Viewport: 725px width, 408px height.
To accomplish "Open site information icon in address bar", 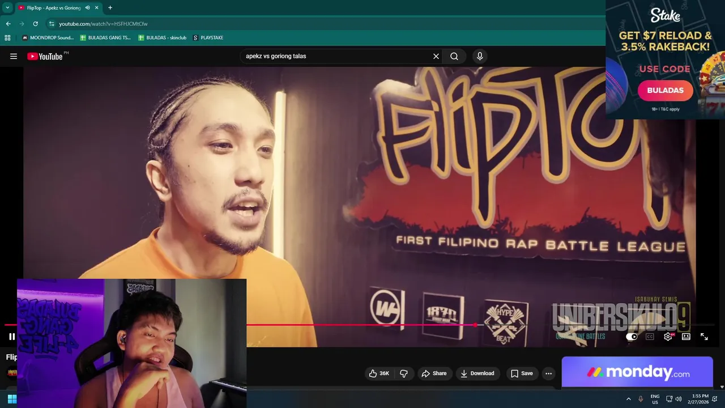I will [52, 24].
